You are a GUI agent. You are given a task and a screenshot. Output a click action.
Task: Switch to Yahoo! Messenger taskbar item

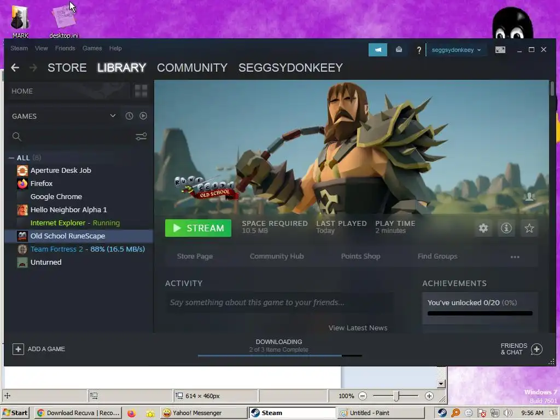point(203,413)
